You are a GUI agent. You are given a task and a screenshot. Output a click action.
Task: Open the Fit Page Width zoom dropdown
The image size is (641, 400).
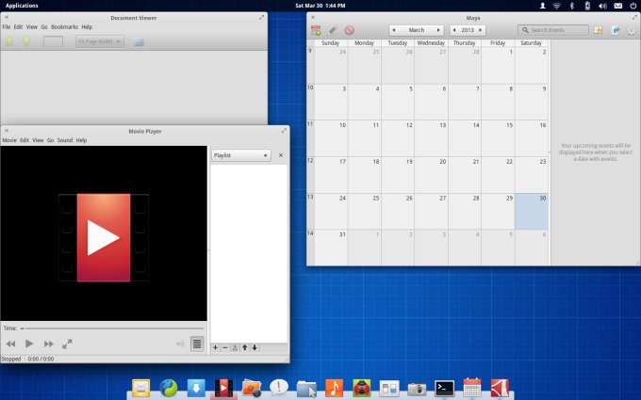(x=100, y=41)
